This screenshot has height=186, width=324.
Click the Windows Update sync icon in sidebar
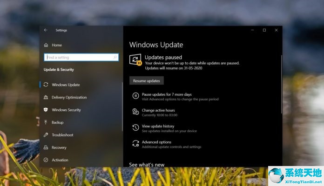pyautogui.click(x=46, y=85)
